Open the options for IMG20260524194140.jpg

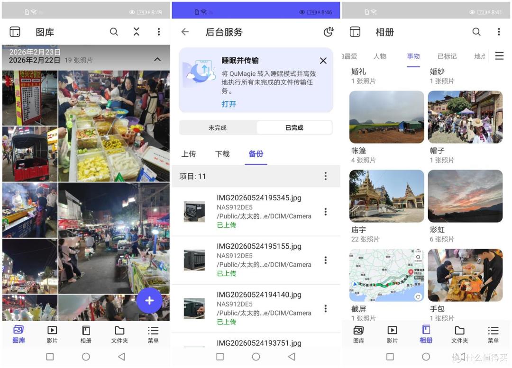point(326,309)
